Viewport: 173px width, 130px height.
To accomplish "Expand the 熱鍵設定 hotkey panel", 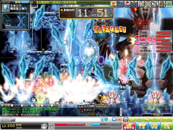I will tap(157, 115).
